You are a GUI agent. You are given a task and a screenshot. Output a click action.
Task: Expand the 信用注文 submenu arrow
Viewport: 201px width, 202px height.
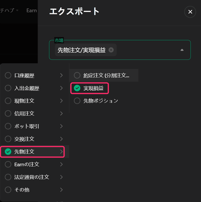pyautogui.click(x=61, y=114)
